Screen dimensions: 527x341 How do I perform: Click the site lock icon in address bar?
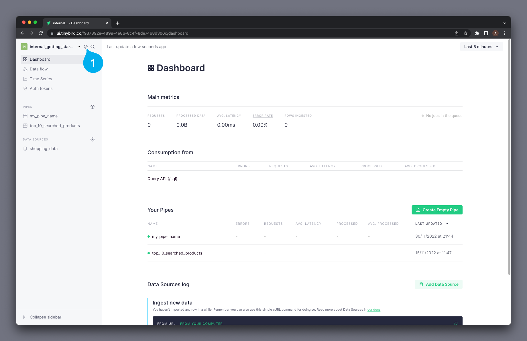tap(52, 33)
